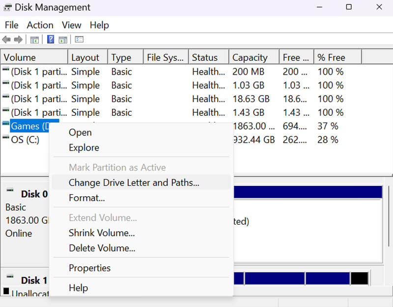Viewport: 393px width, 307px height.
Task: Click the Help icon on the toolbar
Action: [50, 39]
